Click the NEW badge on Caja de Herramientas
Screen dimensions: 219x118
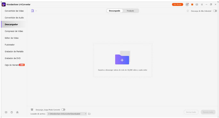[x=22, y=65]
